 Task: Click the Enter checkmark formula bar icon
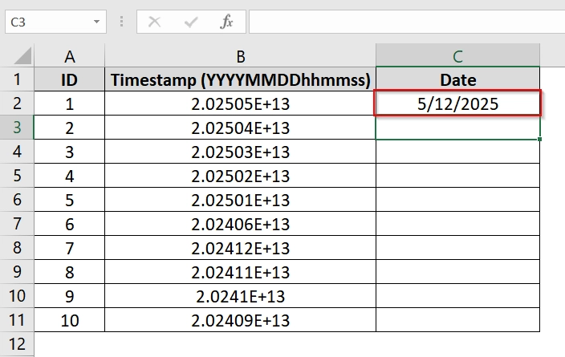point(191,22)
